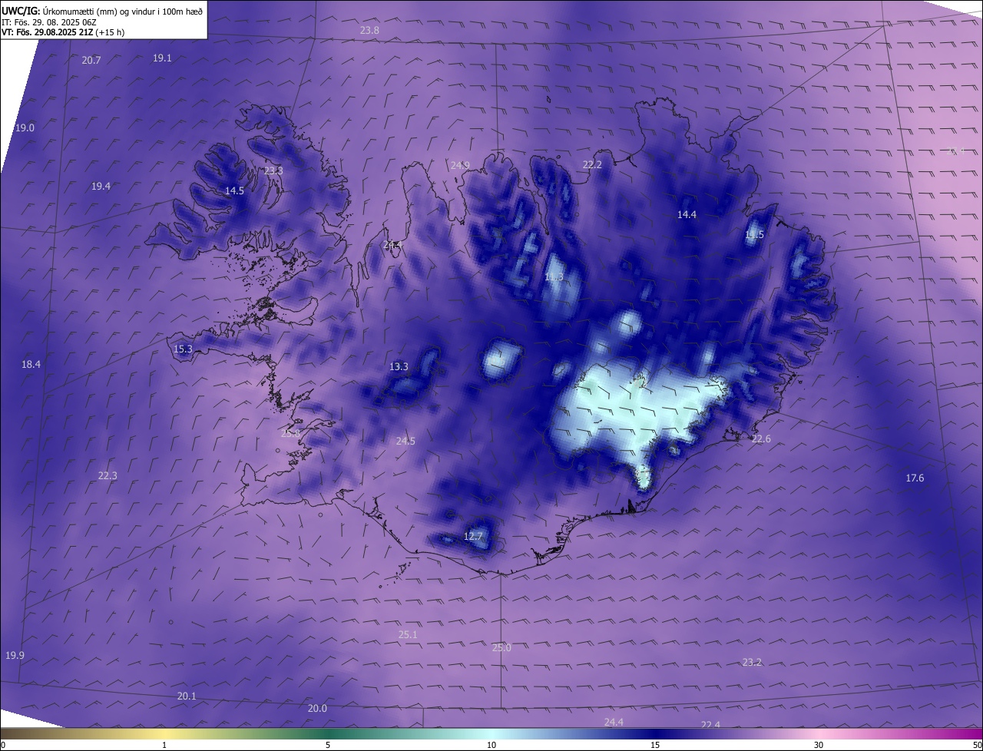Select the 22.2 value label

[x=592, y=164]
